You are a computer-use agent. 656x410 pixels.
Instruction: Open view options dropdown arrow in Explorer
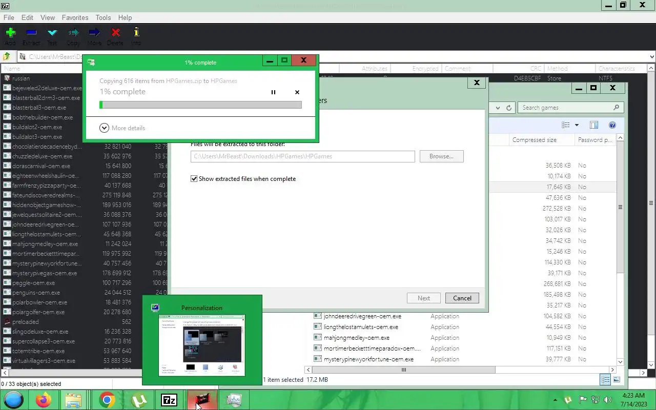[577, 125]
